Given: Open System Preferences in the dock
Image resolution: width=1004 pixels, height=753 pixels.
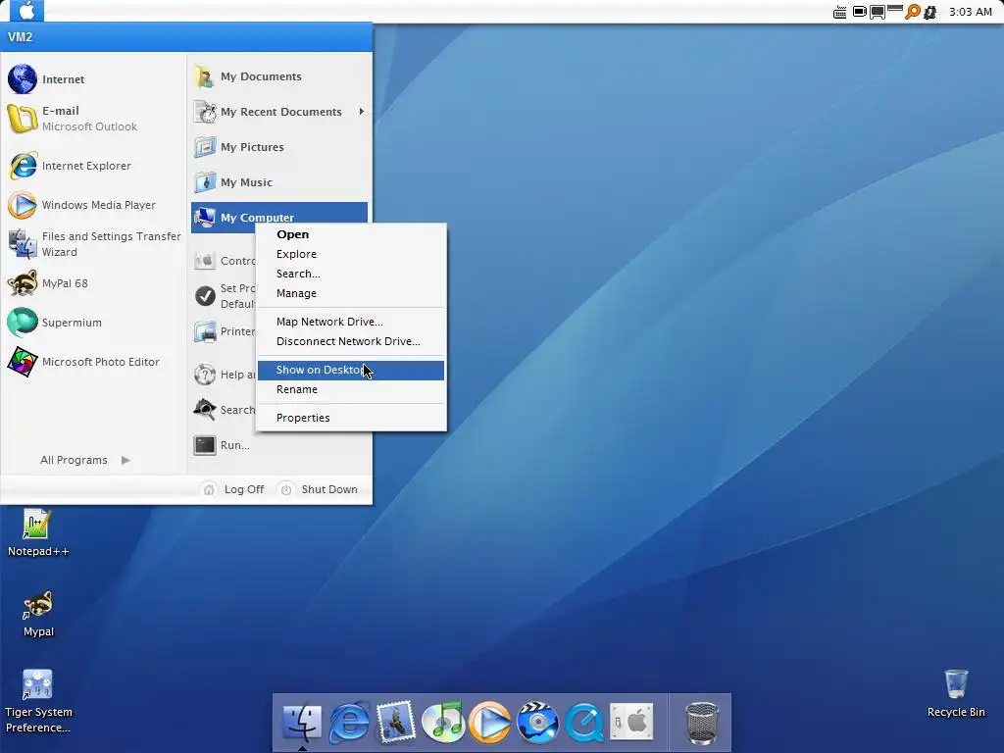Looking at the screenshot, I should pos(631,722).
